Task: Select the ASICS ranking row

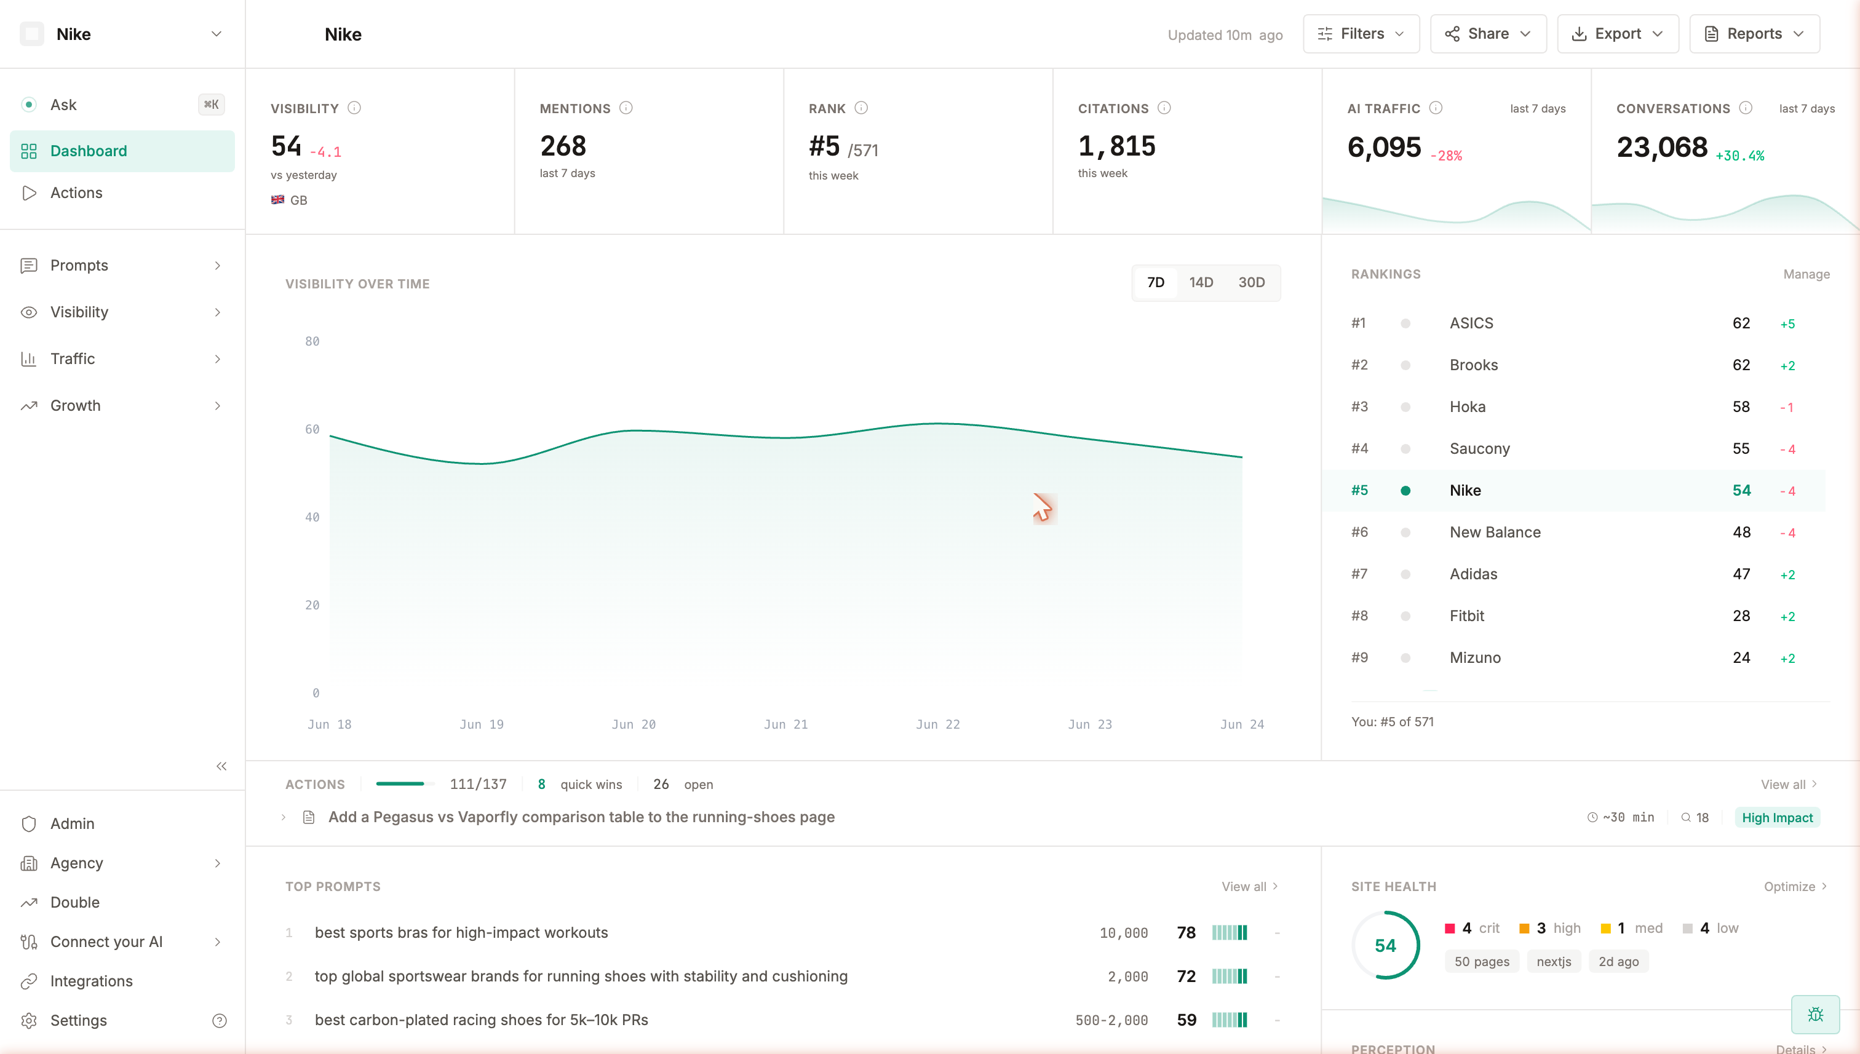Action: pyautogui.click(x=1573, y=323)
